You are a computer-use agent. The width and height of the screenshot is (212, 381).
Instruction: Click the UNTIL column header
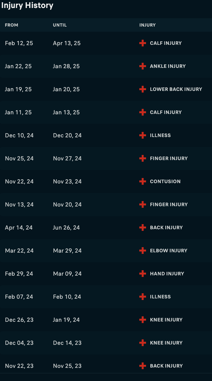click(60, 25)
